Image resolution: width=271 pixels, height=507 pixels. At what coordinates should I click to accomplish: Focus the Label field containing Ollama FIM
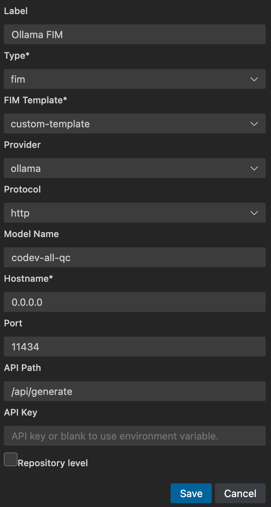click(134, 35)
